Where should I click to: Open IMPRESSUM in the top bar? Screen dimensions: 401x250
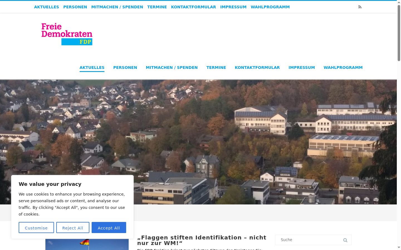(x=233, y=7)
